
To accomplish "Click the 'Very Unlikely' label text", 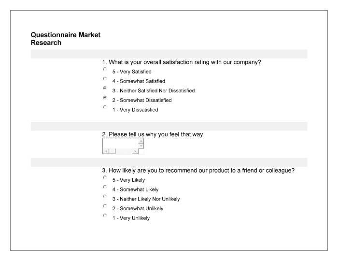I will (x=135, y=218).
